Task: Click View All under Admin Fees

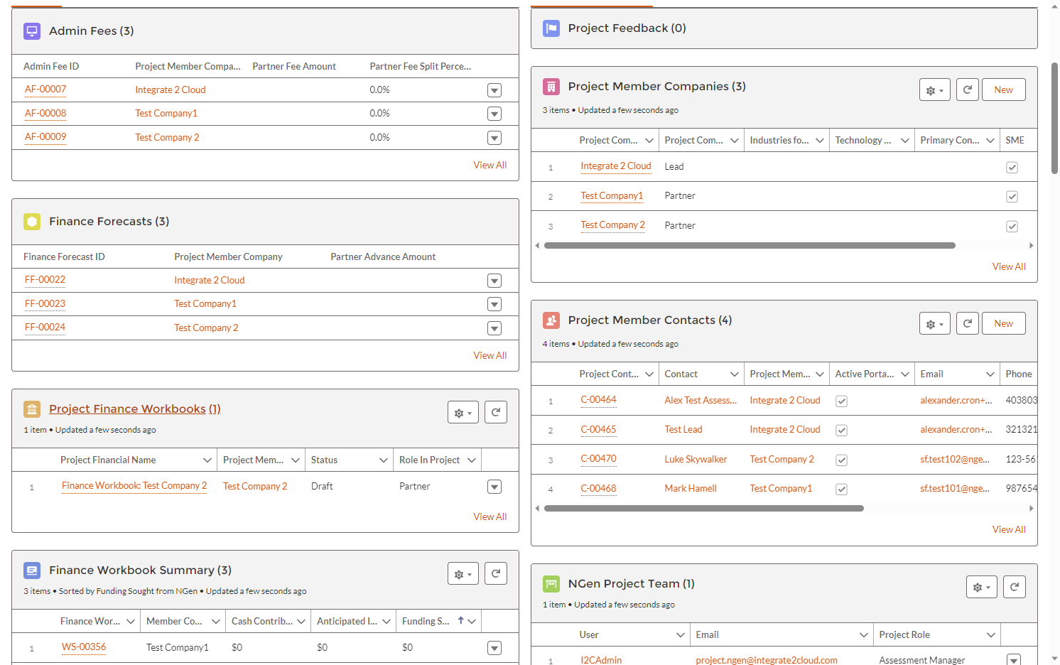Action: click(x=490, y=165)
